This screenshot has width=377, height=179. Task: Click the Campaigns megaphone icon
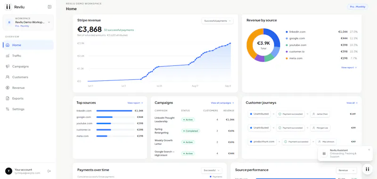coord(8,66)
